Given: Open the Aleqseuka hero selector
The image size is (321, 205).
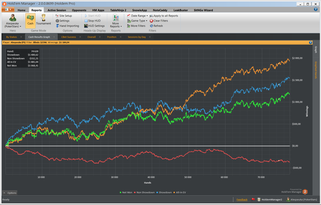Looking at the screenshot, I should [13, 21].
